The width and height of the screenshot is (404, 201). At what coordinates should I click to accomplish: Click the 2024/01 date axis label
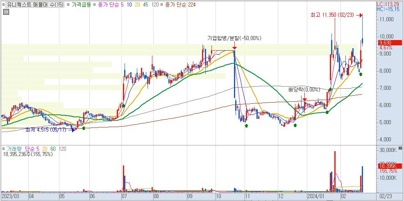[316, 197]
